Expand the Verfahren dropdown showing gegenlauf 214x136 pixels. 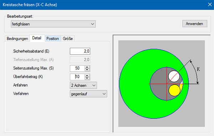(x=88, y=94)
